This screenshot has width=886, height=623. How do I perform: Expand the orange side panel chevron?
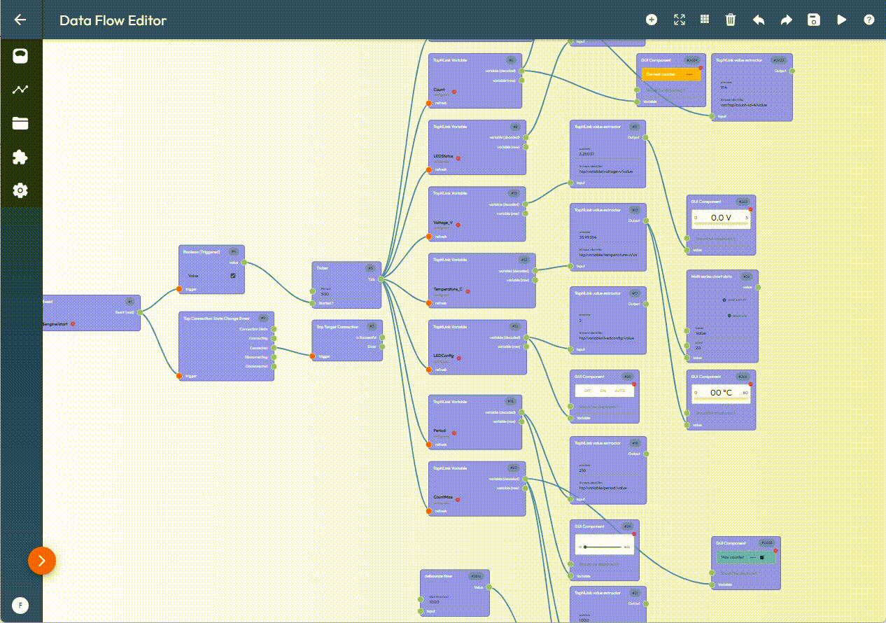[x=42, y=560]
